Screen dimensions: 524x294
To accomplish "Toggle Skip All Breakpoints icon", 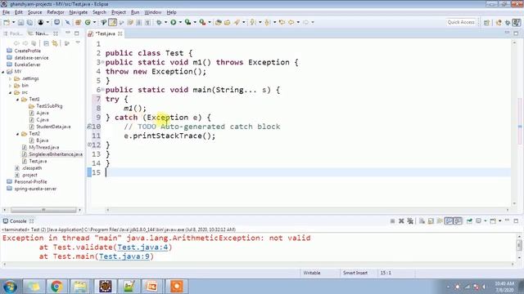I will pos(67,22).
